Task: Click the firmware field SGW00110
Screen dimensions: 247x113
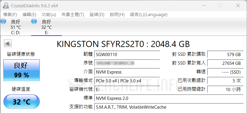Action: point(127,55)
